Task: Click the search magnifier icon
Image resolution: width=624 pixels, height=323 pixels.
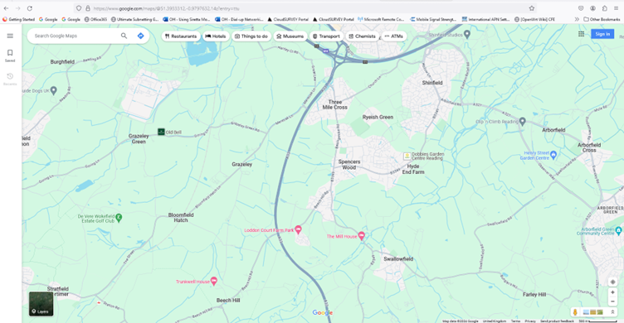Action: [x=124, y=36]
